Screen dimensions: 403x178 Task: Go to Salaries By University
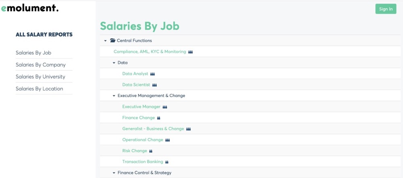(x=40, y=77)
